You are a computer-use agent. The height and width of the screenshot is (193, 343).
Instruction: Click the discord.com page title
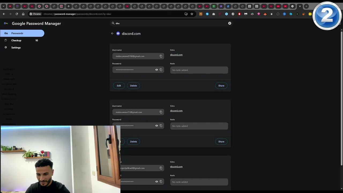[131, 34]
